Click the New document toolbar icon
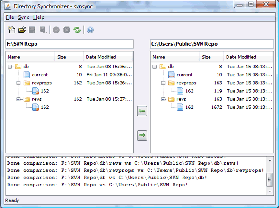The image size is (279, 208). [12, 30]
